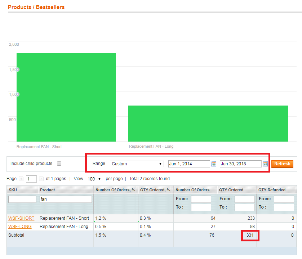Open calendar picker for end date
Image resolution: width=302 pixels, height=259 pixels.
265,164
